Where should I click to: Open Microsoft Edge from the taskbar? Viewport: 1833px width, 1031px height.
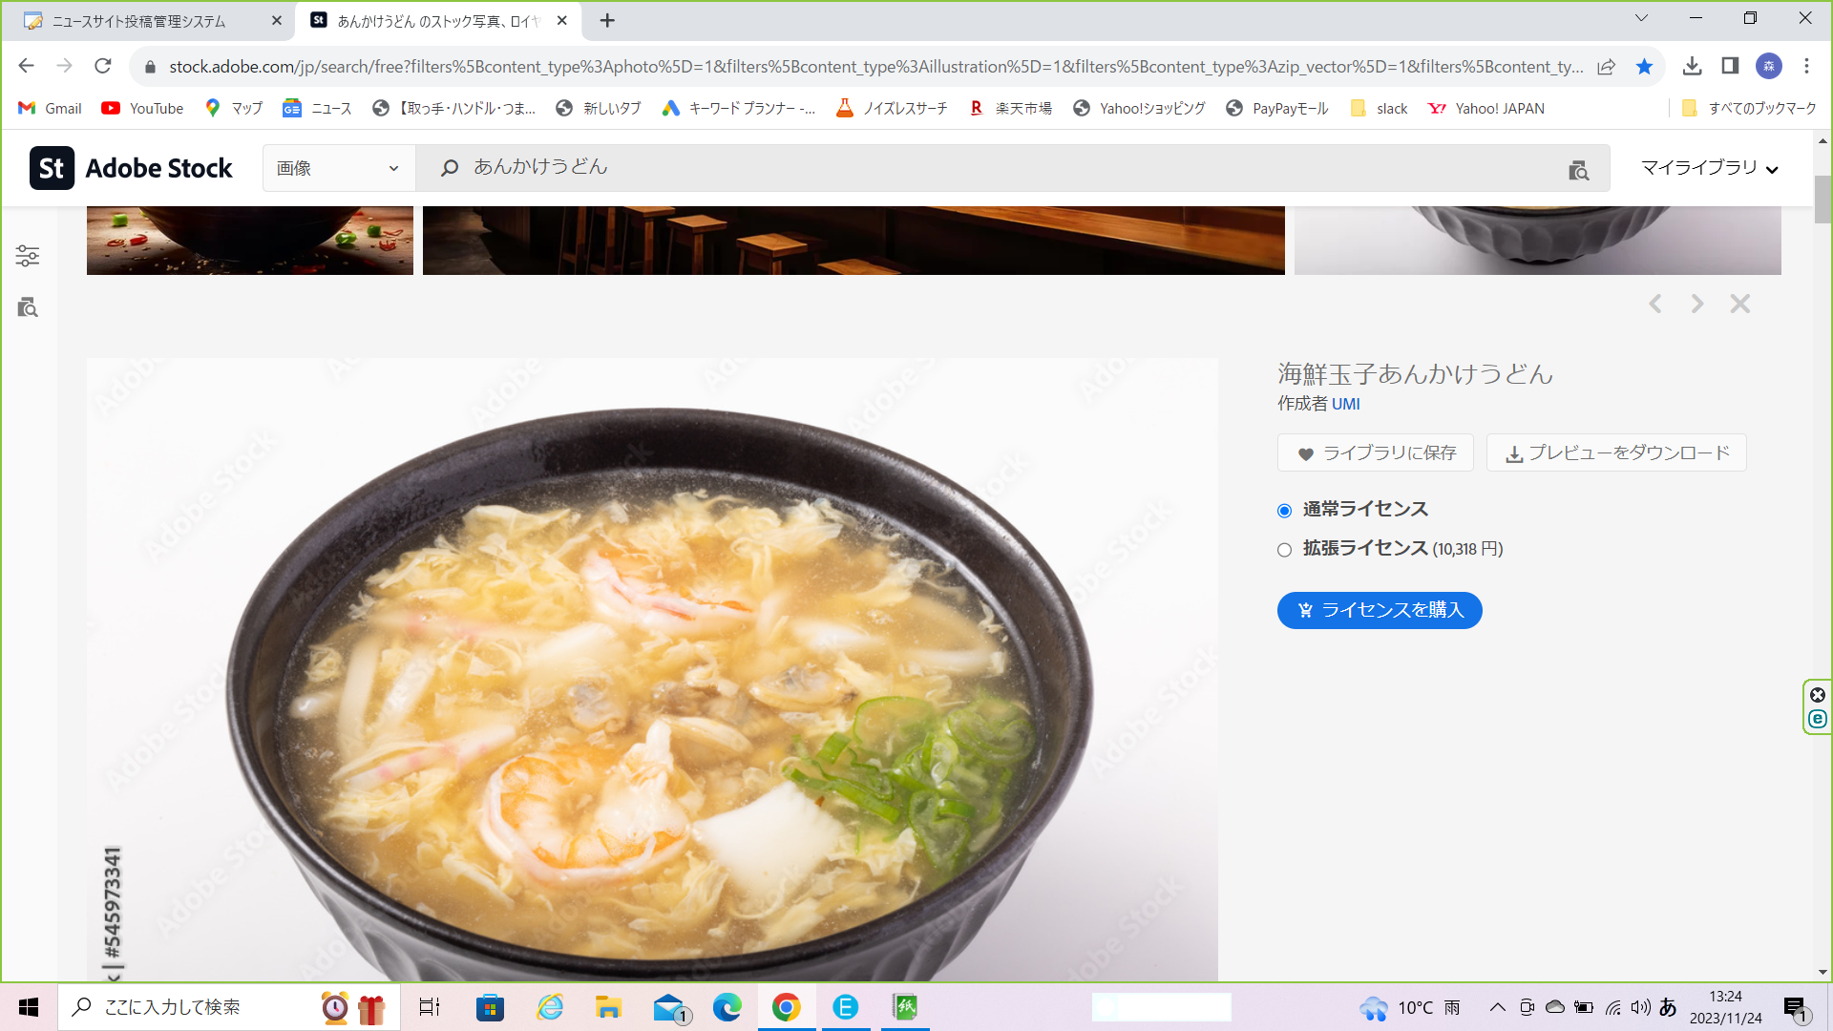click(727, 1007)
